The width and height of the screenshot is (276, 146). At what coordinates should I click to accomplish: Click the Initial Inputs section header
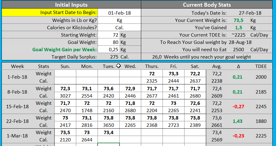pyautogui.click(x=71, y=5)
